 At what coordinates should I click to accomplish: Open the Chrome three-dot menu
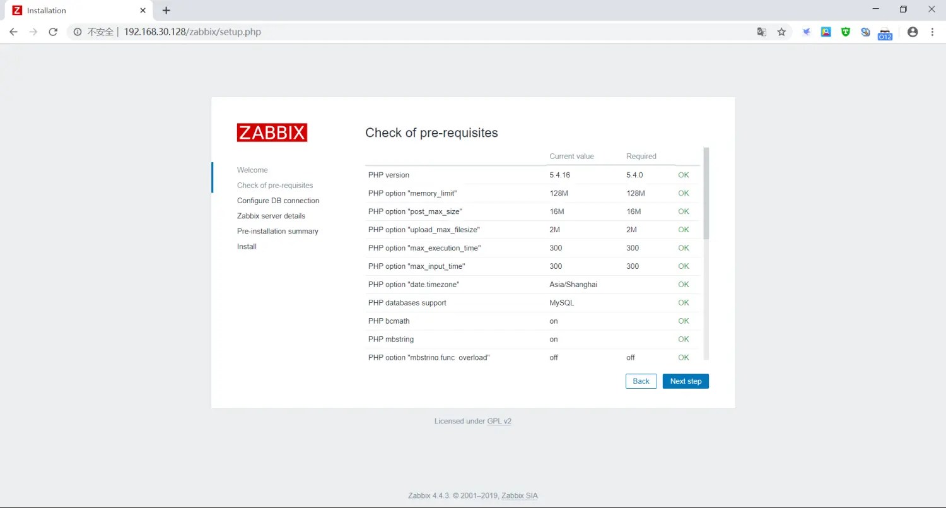(932, 32)
